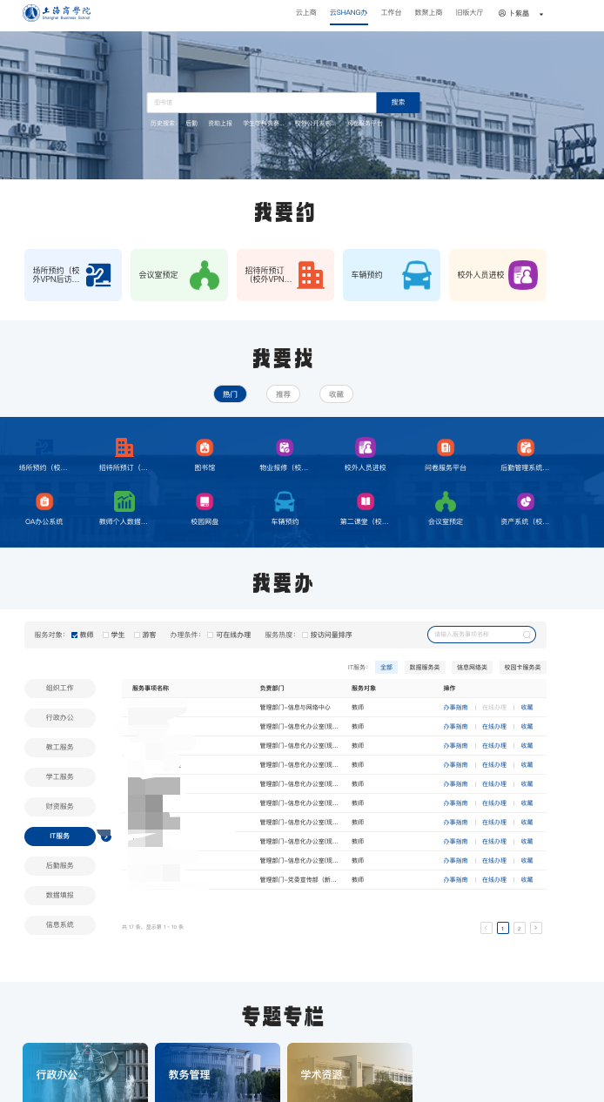Image resolution: width=604 pixels, height=1102 pixels.
Task: Click the 校园网盘 campus drive icon
Action: [x=205, y=501]
